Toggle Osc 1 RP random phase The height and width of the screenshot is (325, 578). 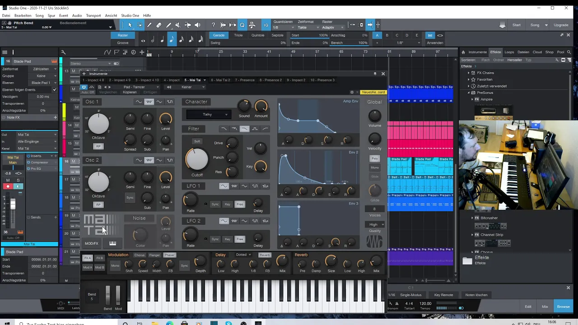click(98, 146)
